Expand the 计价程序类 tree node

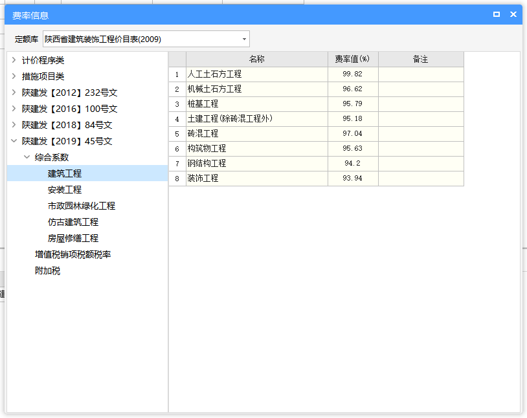14,60
